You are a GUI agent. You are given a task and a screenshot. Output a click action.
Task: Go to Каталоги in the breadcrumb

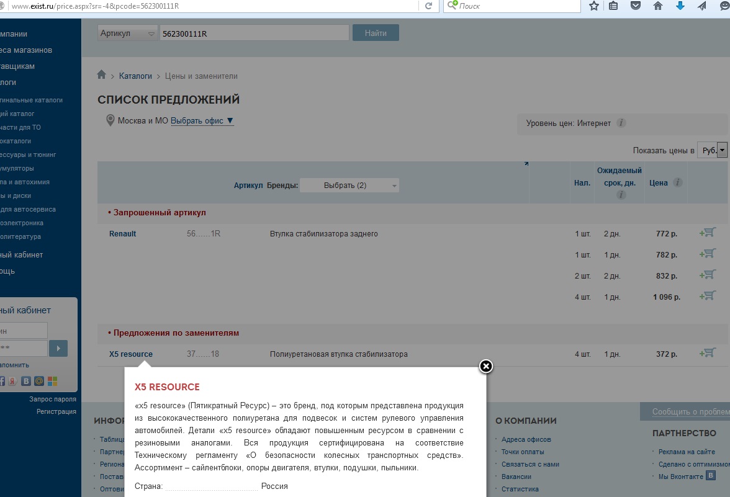(x=135, y=76)
